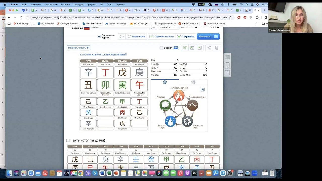
Task: Select the 2019 luck pillar header
Action: pyautogui.click(x=182, y=146)
